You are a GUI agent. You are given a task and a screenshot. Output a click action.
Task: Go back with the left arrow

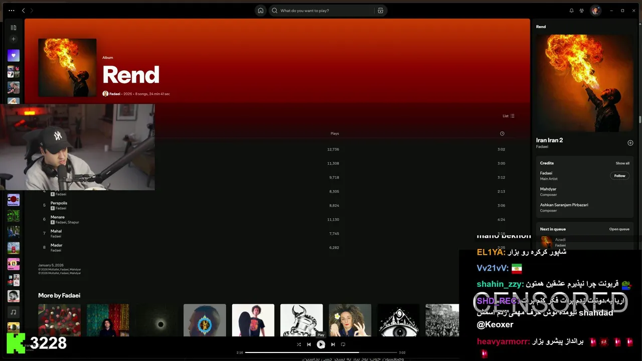pyautogui.click(x=23, y=11)
